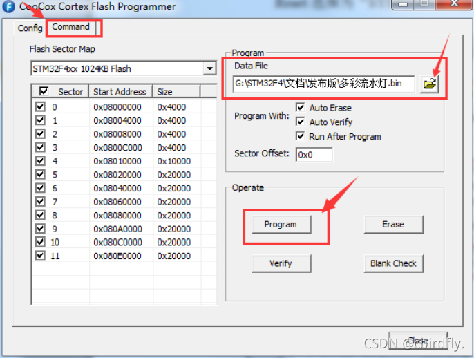Disable the Auto Erase option
The image size is (474, 358).
[300, 107]
